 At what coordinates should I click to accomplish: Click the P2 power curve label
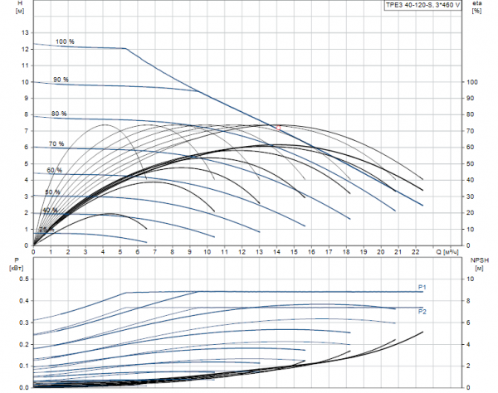tap(422, 312)
